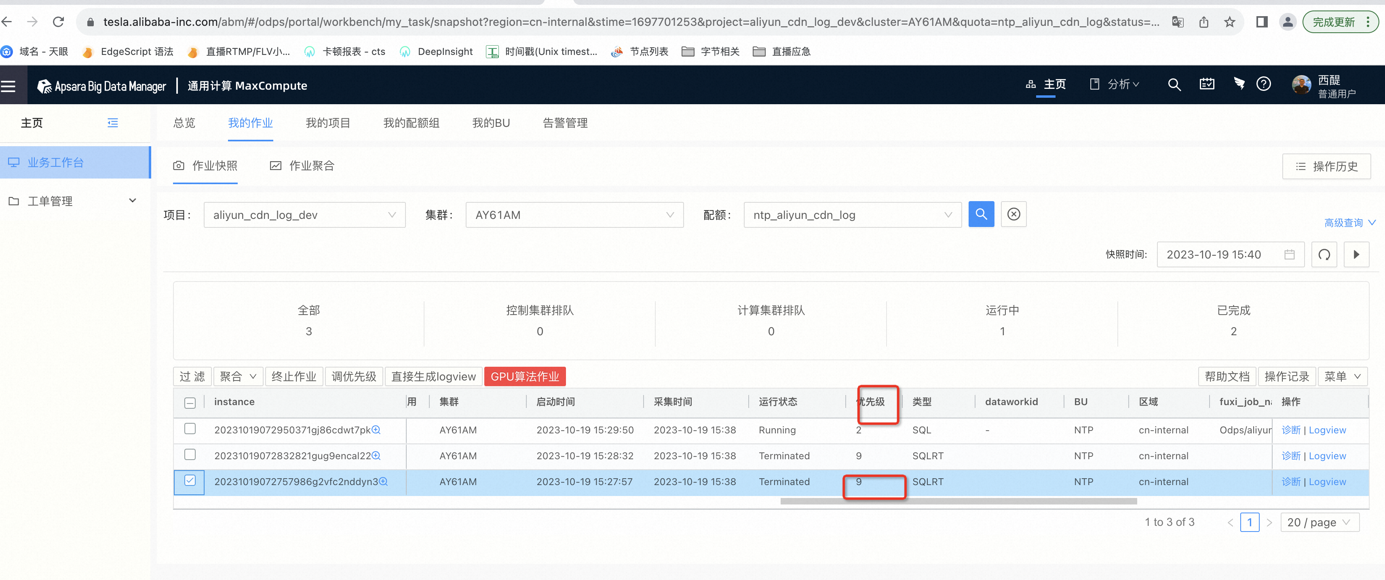1385x580 pixels.
Task: Select 业务工作台 in the sidebar
Action: point(75,162)
